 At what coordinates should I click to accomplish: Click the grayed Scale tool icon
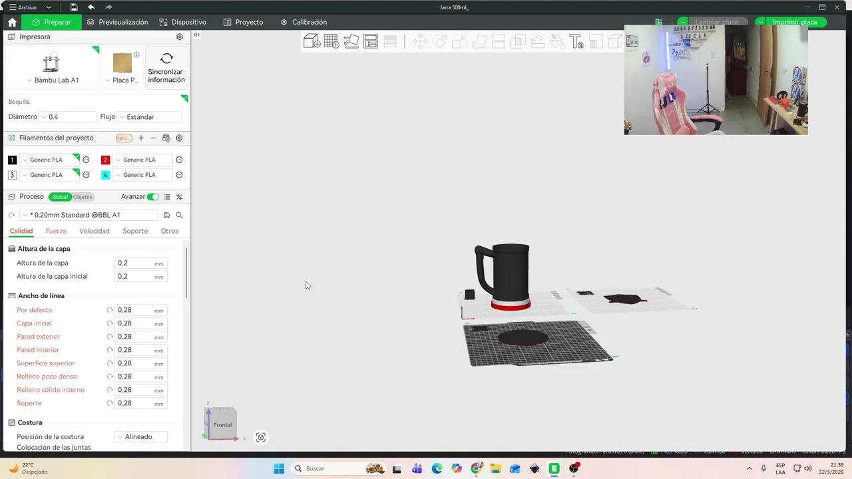pos(459,42)
